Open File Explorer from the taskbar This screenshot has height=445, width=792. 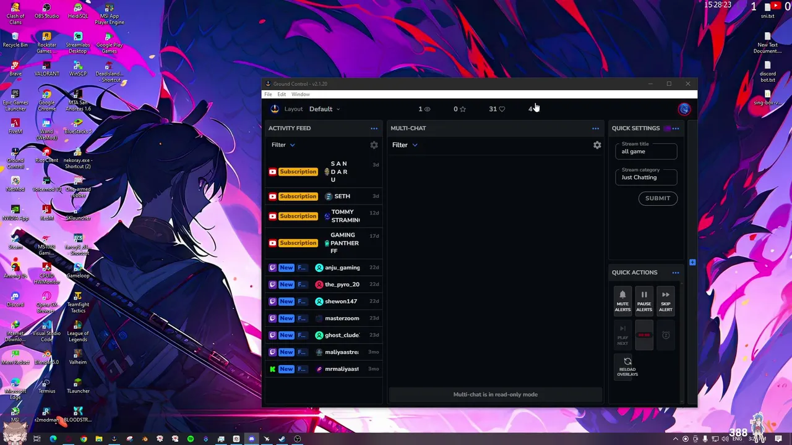tap(99, 439)
